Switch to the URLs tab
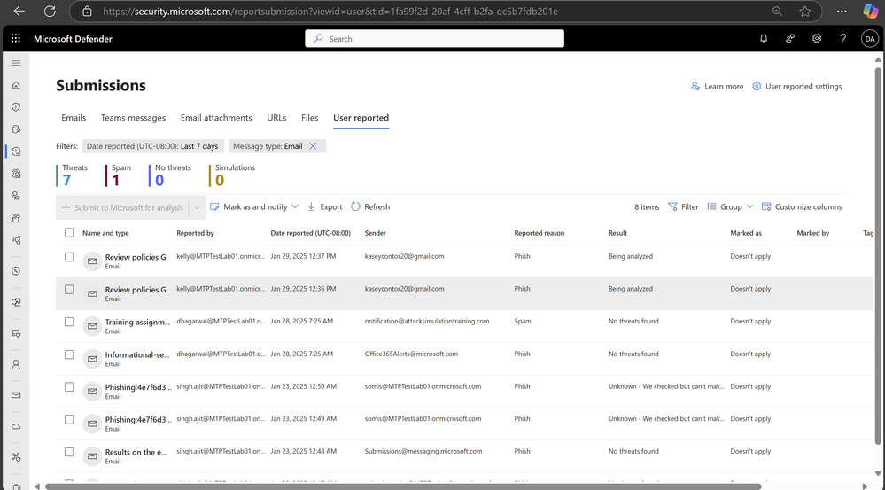Image resolution: width=885 pixels, height=490 pixels. coord(276,118)
